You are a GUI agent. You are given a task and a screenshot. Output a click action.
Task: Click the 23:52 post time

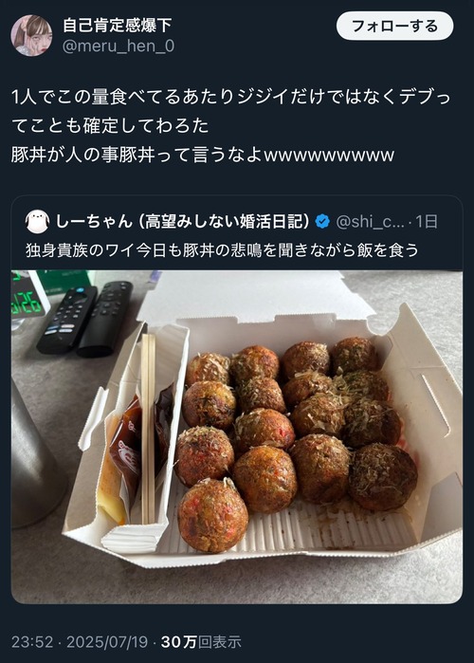[x=32, y=642]
